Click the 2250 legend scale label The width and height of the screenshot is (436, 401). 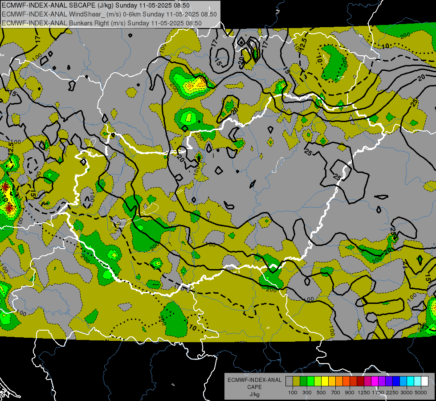392,393
